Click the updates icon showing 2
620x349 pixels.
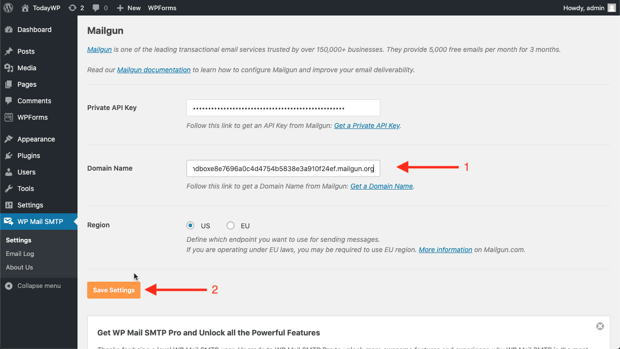coord(73,8)
